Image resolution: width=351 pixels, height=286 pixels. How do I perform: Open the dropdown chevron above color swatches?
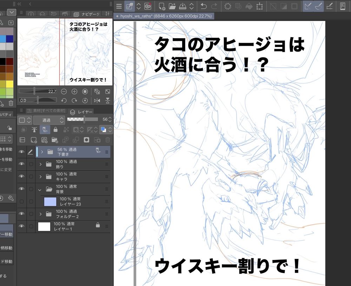click(12, 12)
